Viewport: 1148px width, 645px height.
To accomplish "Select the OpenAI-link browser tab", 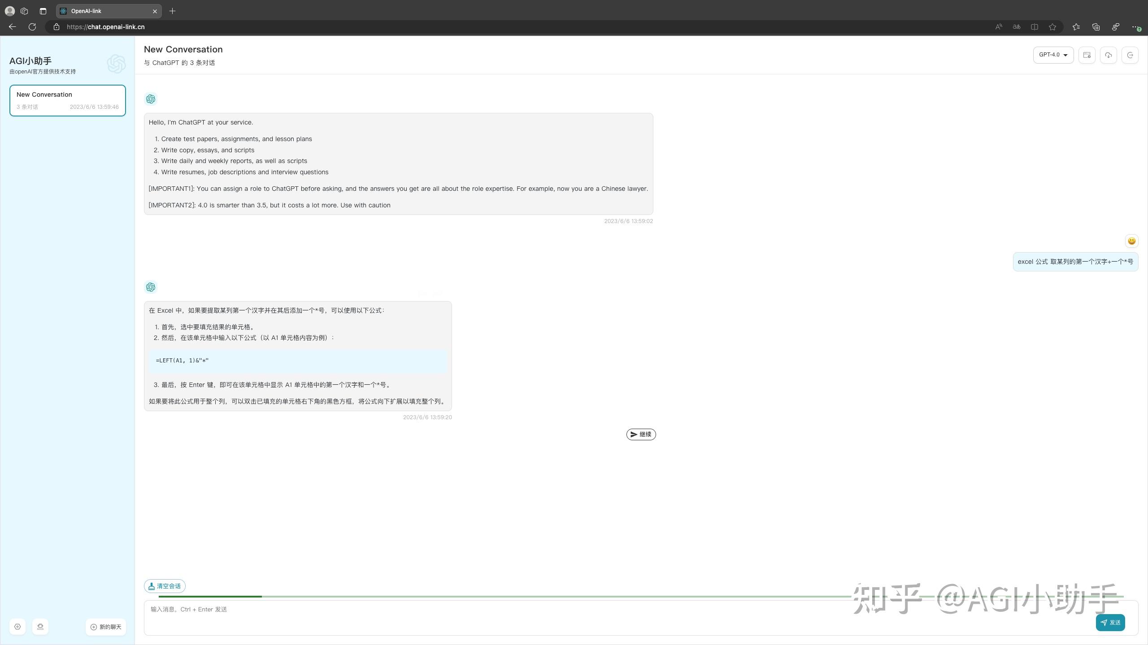I will [109, 11].
